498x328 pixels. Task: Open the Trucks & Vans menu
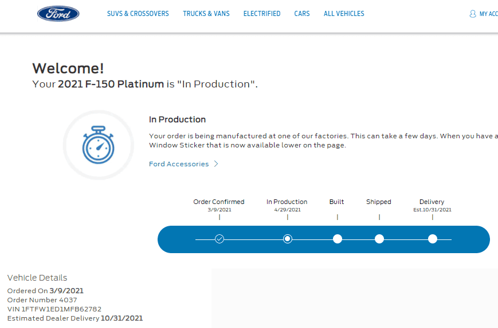point(206,14)
